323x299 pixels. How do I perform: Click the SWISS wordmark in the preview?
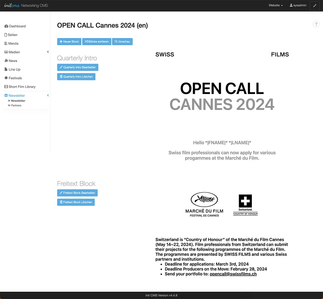[x=165, y=55]
